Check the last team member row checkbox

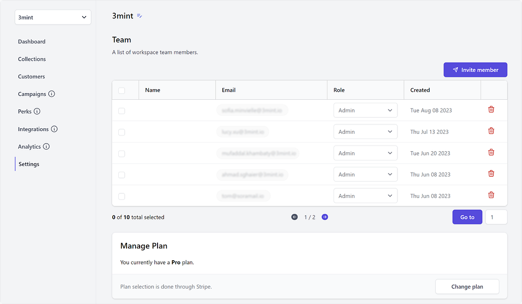coord(121,196)
